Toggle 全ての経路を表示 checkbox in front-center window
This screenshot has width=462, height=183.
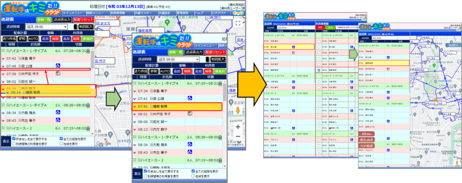pyautogui.click(x=193, y=171)
